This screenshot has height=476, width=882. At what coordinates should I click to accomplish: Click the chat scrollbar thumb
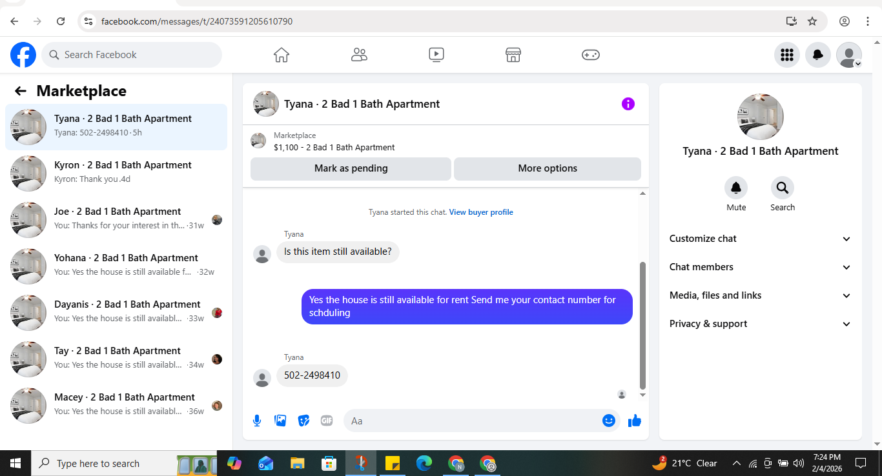click(642, 325)
